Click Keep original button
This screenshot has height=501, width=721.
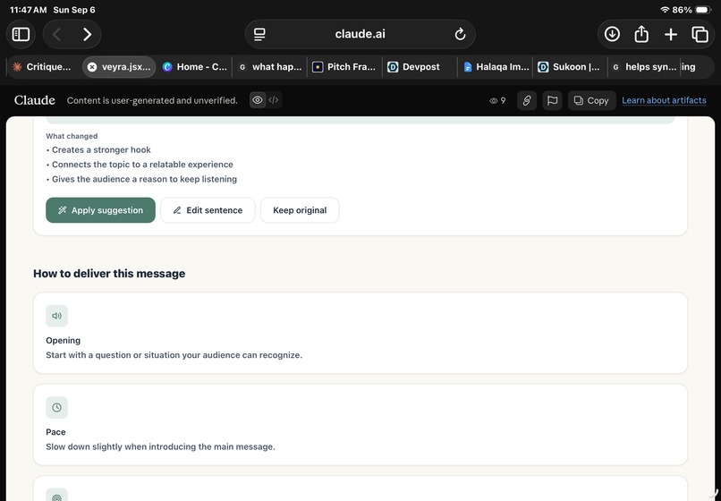[x=300, y=210]
